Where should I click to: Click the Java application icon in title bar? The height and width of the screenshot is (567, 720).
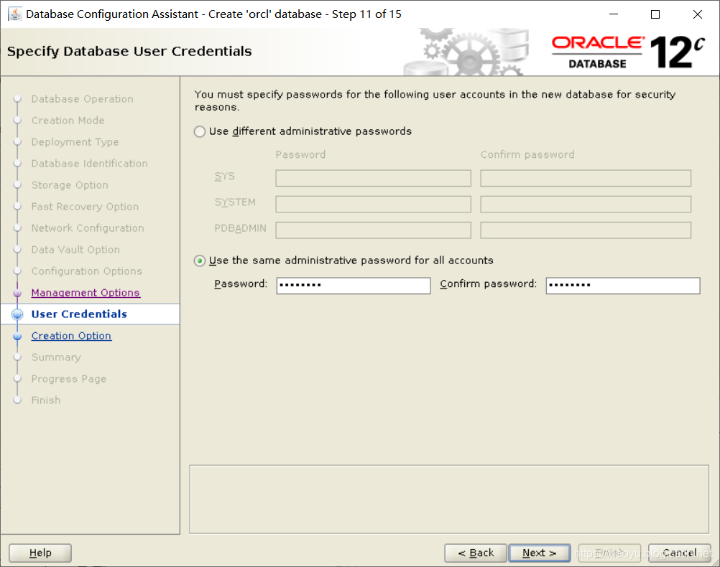click(x=14, y=14)
